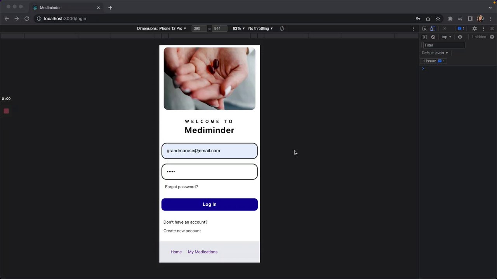The height and width of the screenshot is (279, 497).
Task: Open the top JavaScript context dropdown
Action: (x=446, y=37)
